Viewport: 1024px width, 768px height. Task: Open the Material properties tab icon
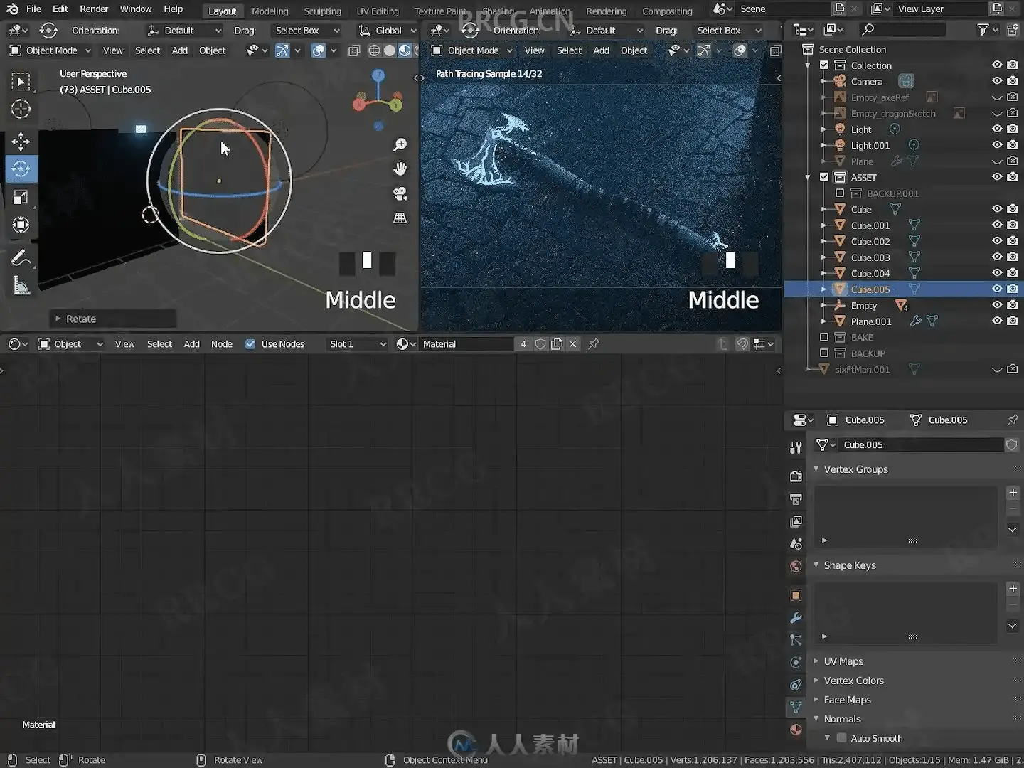point(796,730)
